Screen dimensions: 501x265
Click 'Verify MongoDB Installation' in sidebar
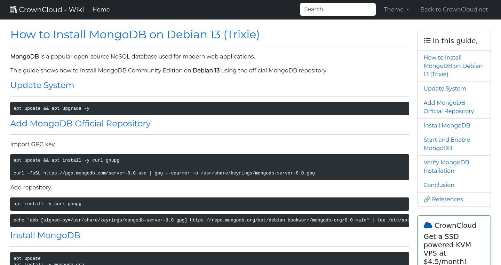tap(446, 166)
